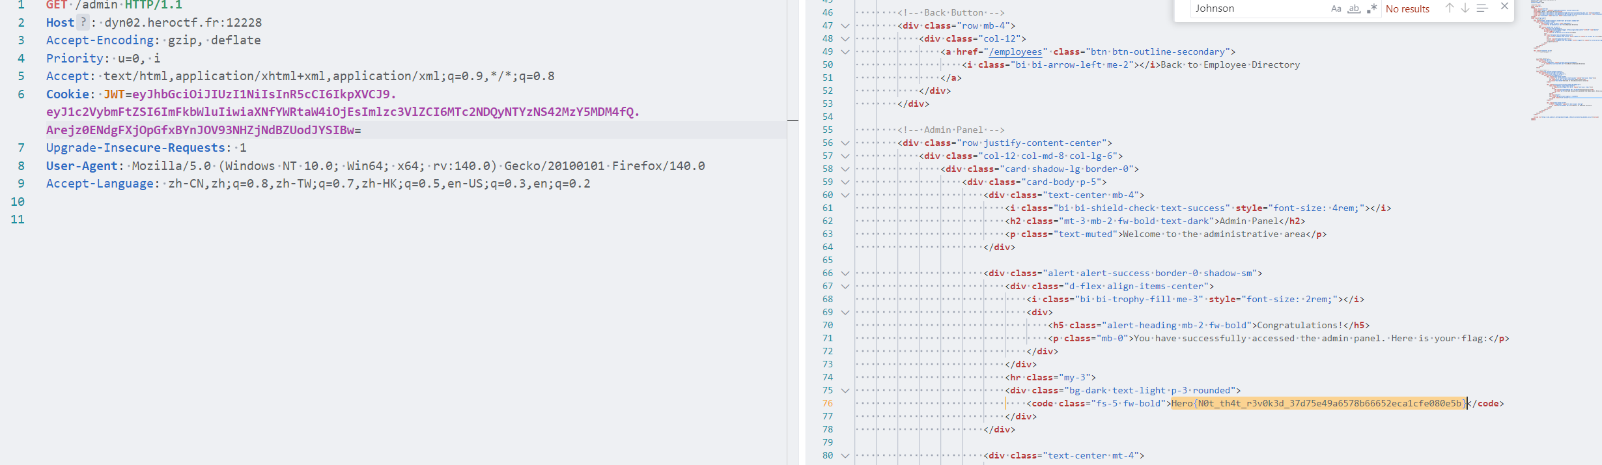Toggle Match Whole Word search option
Screen dimensions: 1602x465
[1354, 8]
